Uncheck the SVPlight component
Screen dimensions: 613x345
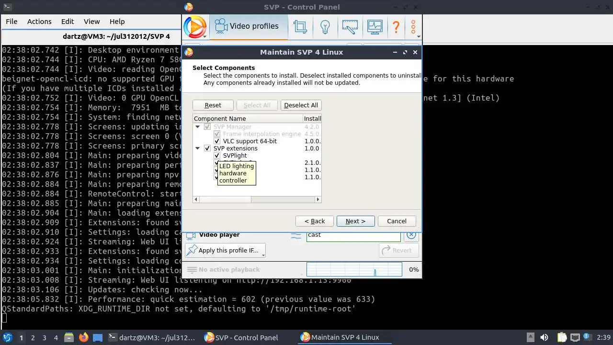point(217,156)
